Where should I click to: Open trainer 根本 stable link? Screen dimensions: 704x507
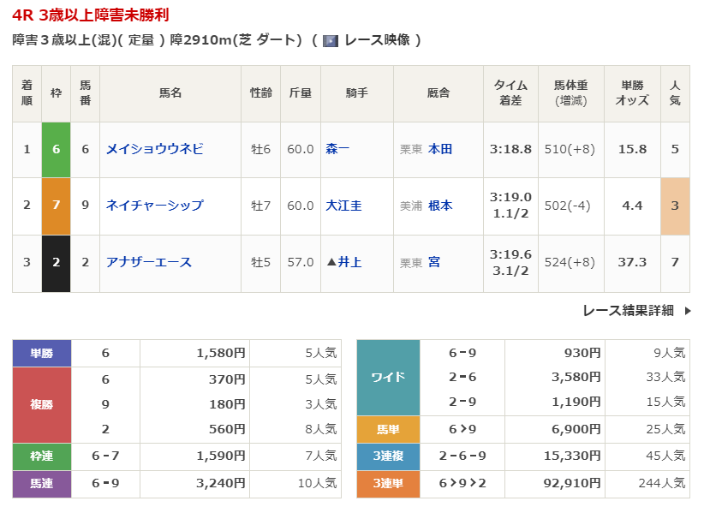tap(440, 206)
